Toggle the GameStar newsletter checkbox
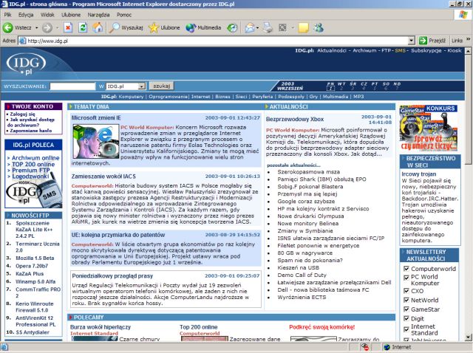This screenshot has width=473, height=353. [406, 309]
